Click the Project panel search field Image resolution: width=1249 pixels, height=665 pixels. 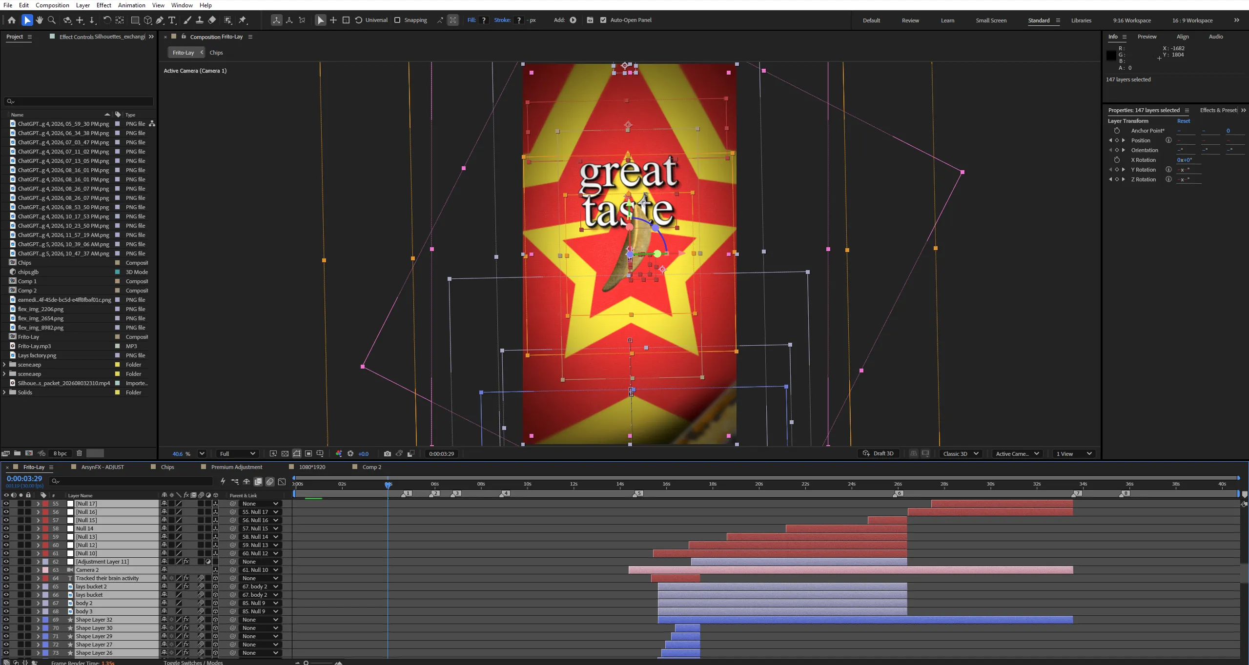79,101
